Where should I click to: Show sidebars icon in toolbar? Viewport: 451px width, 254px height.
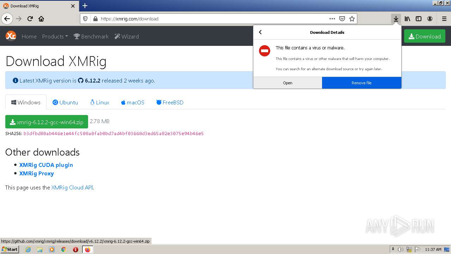pyautogui.click(x=419, y=19)
